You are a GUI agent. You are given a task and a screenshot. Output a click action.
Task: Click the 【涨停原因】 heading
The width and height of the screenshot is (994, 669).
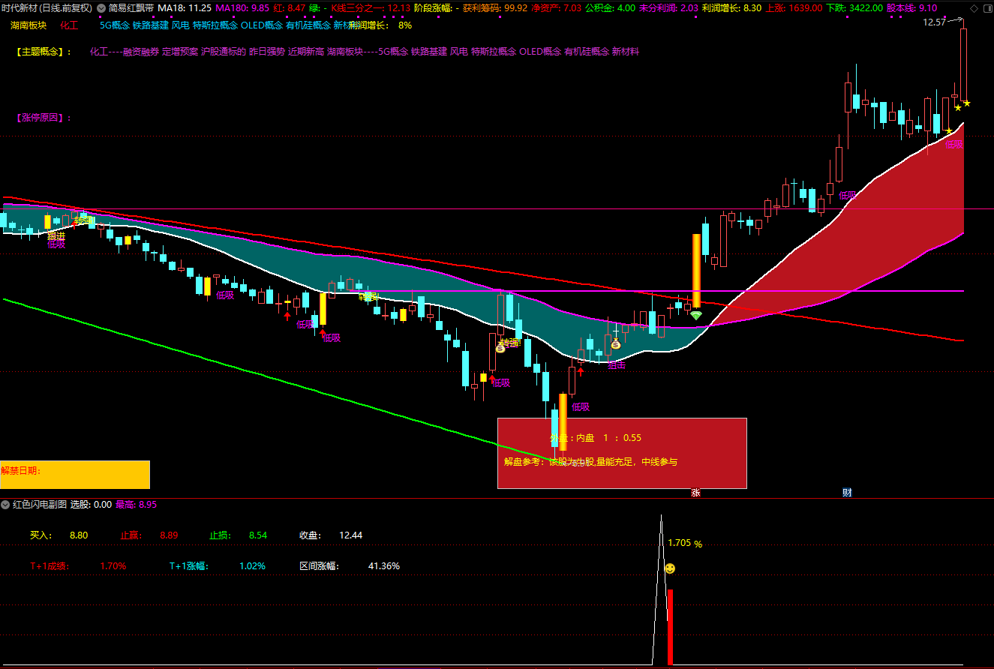pos(44,118)
